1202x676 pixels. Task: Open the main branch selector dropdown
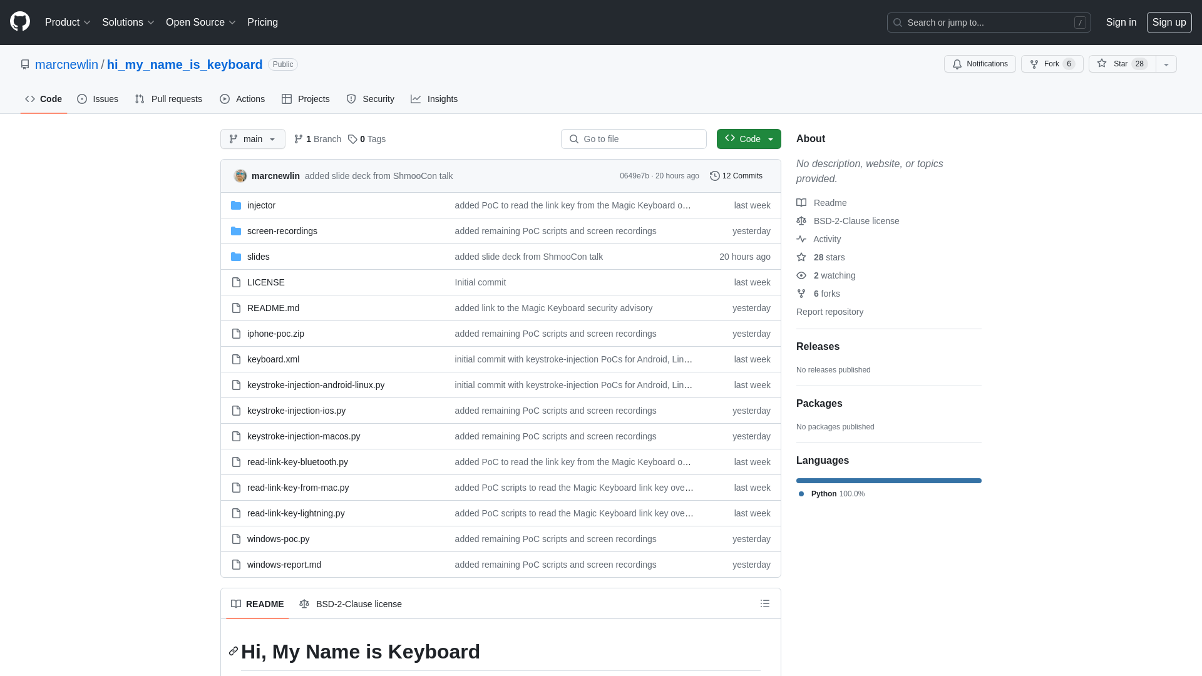click(253, 139)
